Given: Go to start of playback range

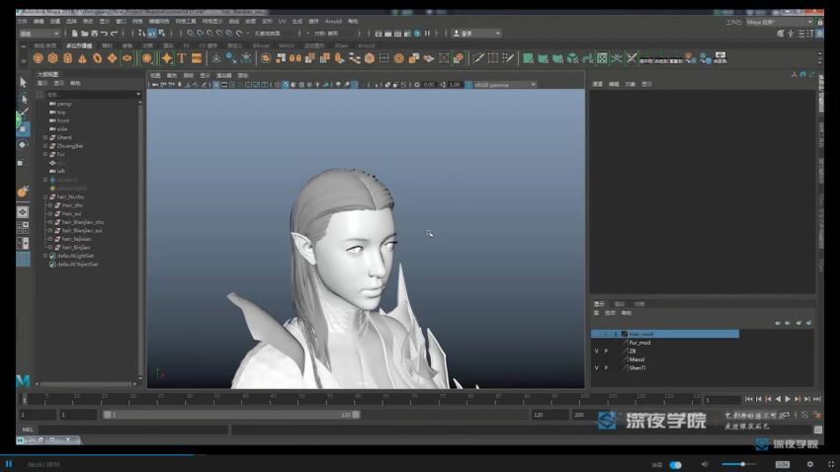Looking at the screenshot, I should [748, 399].
